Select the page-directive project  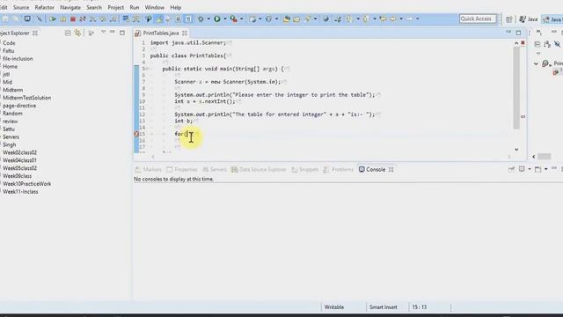point(19,106)
